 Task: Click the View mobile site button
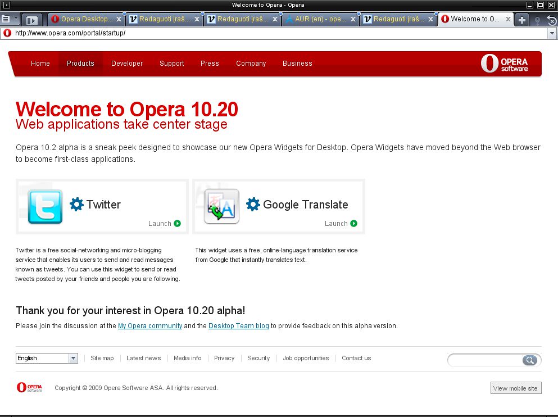pos(516,388)
